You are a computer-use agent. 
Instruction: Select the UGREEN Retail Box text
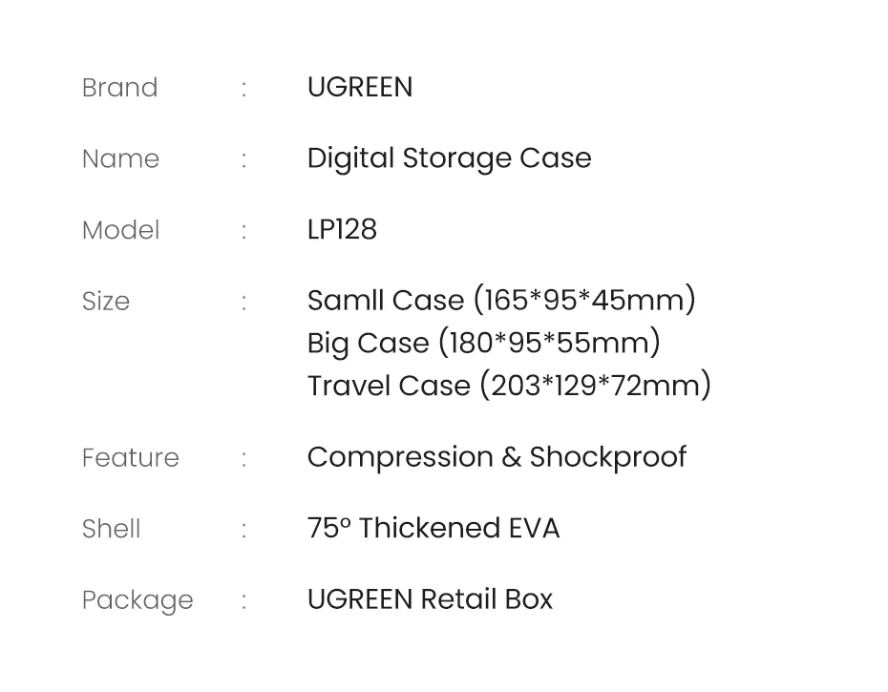click(x=430, y=599)
